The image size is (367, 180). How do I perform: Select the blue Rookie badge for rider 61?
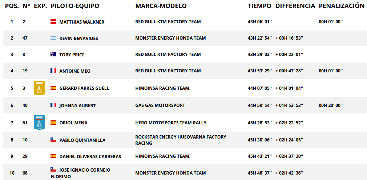(x=39, y=122)
